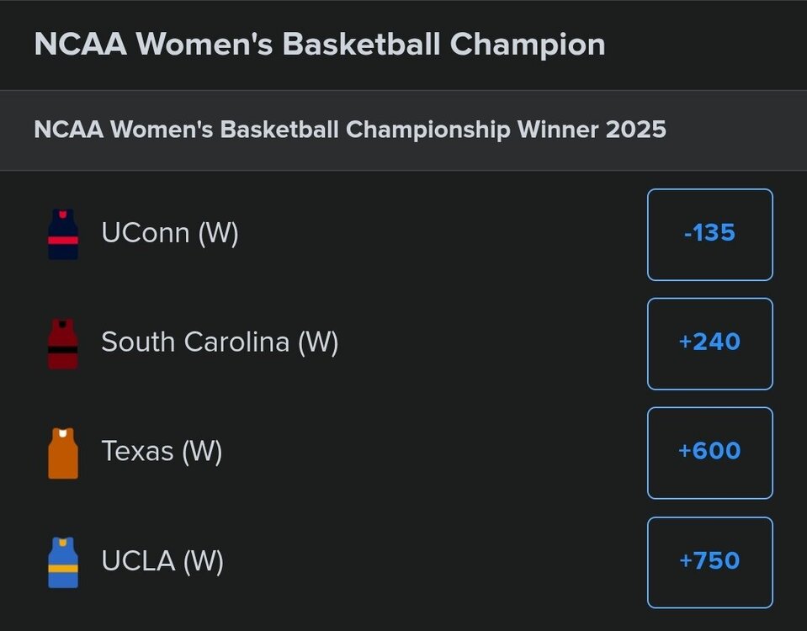Collapse the Championship Winner 2025 market header
This screenshot has height=631, width=807.
click(x=350, y=130)
